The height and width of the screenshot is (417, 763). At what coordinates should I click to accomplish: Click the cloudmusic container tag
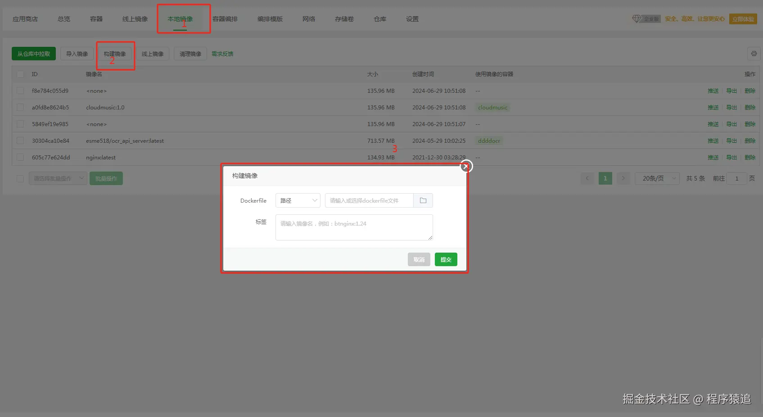pos(492,108)
